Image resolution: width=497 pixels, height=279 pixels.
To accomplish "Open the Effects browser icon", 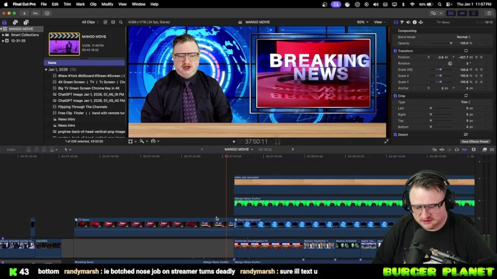I will (485, 150).
